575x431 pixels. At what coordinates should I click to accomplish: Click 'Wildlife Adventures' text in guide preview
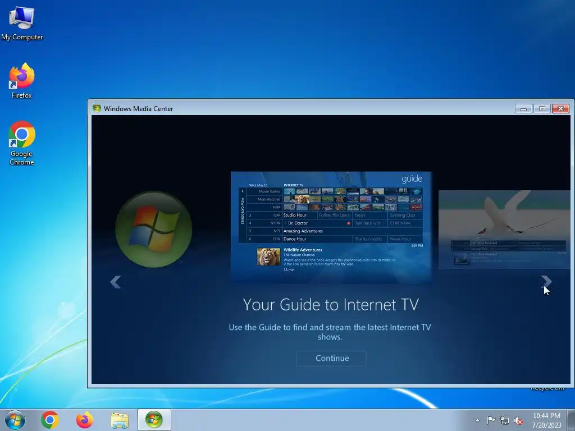(303, 250)
